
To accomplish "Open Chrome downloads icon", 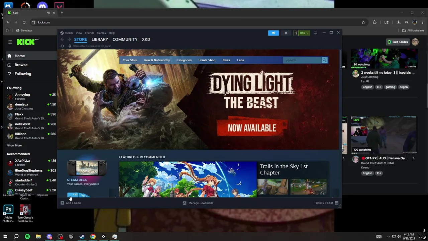I will click(398, 22).
